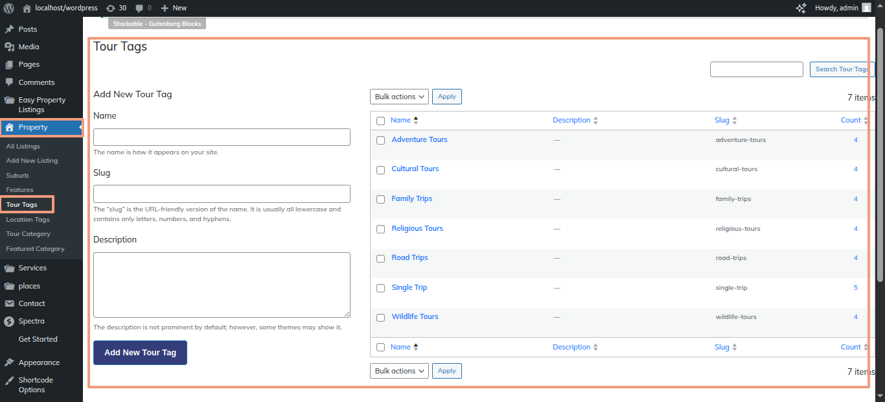
Task: Click the Description textarea
Action: coord(222,285)
